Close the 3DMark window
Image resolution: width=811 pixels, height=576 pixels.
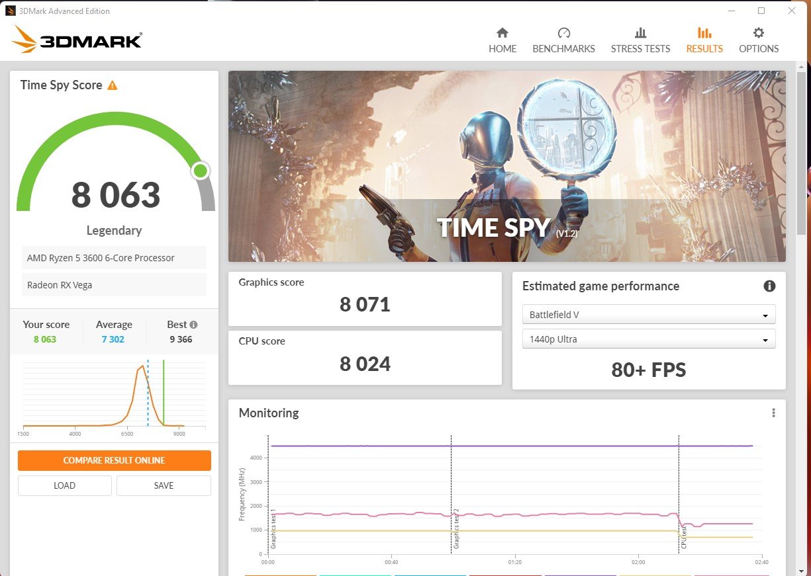pyautogui.click(x=792, y=11)
